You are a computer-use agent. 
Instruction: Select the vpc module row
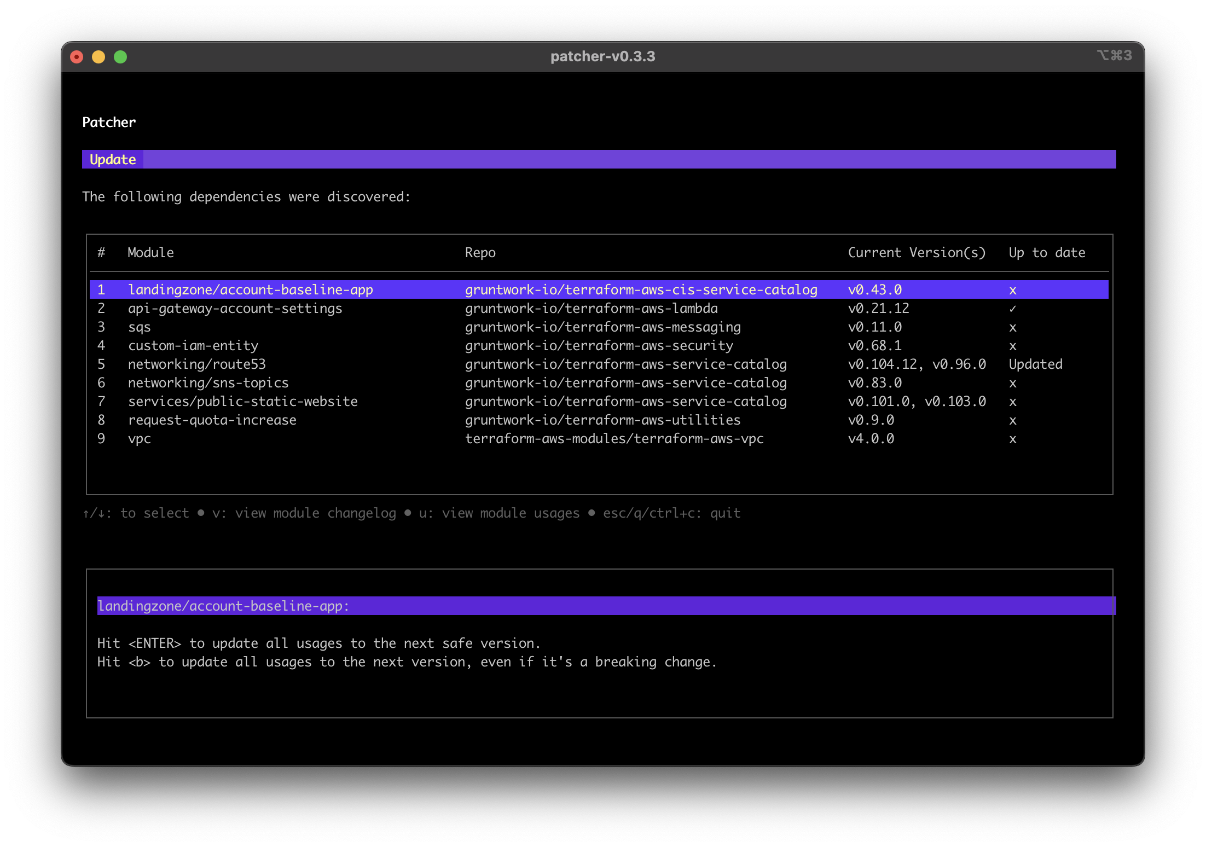pos(140,438)
